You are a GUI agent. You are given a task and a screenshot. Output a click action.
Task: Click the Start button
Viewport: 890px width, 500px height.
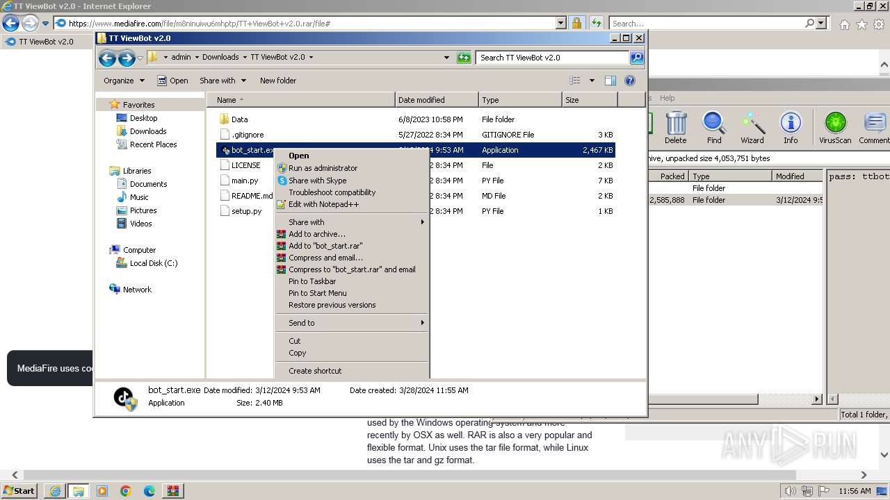tap(19, 491)
